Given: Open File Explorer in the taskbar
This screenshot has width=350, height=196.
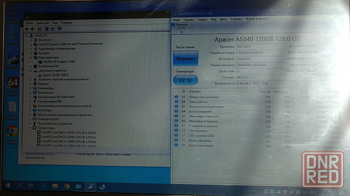Looking at the screenshot, I should (x=55, y=186).
